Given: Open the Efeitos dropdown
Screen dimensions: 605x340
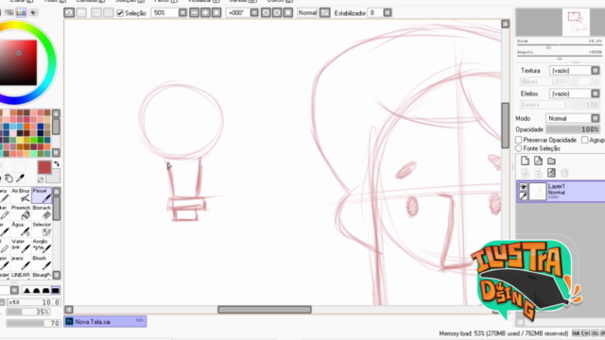Looking at the screenshot, I should click(595, 93).
